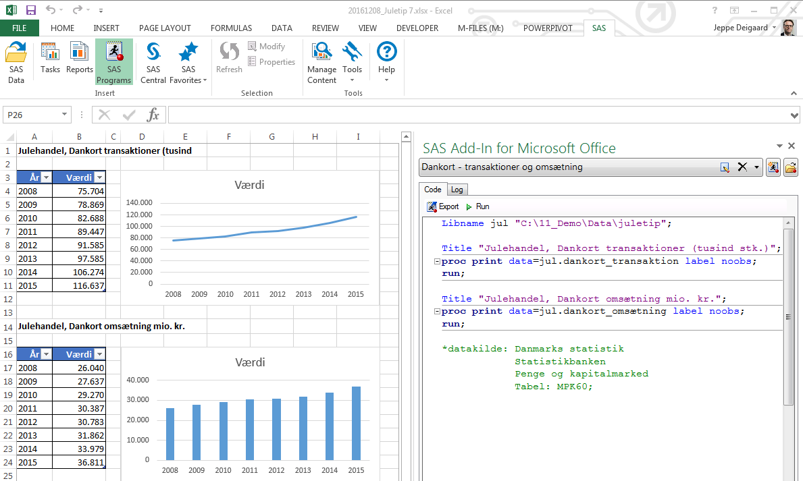
Task: Open the Name Box dropdown arrow
Action: (65, 115)
